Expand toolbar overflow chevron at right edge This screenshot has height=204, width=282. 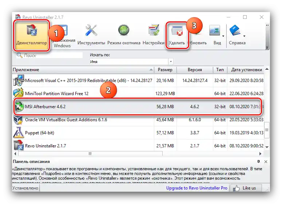tap(267, 25)
